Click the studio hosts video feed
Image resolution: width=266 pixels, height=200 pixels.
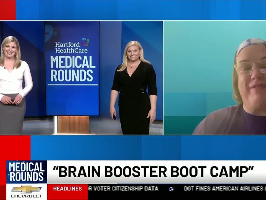tap(81, 78)
